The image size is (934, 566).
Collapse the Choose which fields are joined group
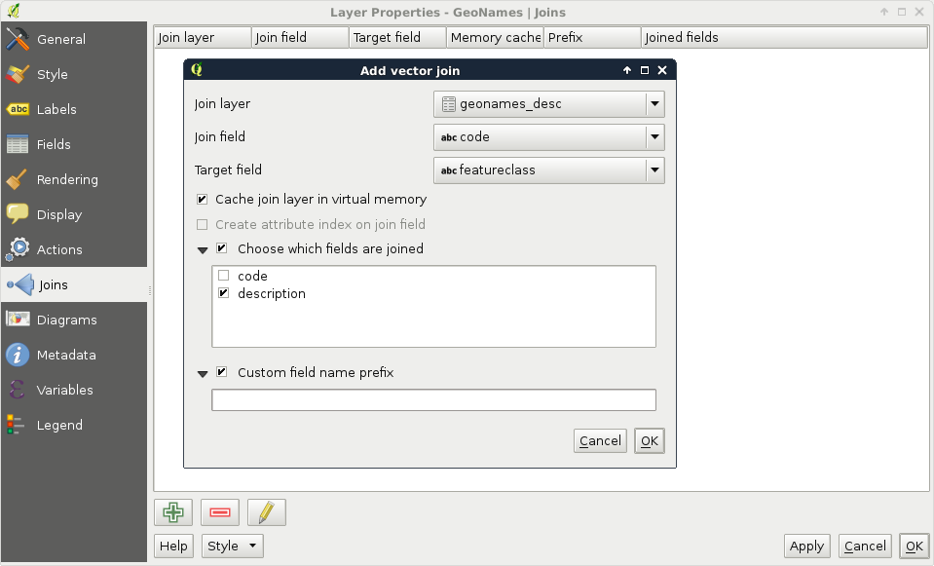pos(203,250)
